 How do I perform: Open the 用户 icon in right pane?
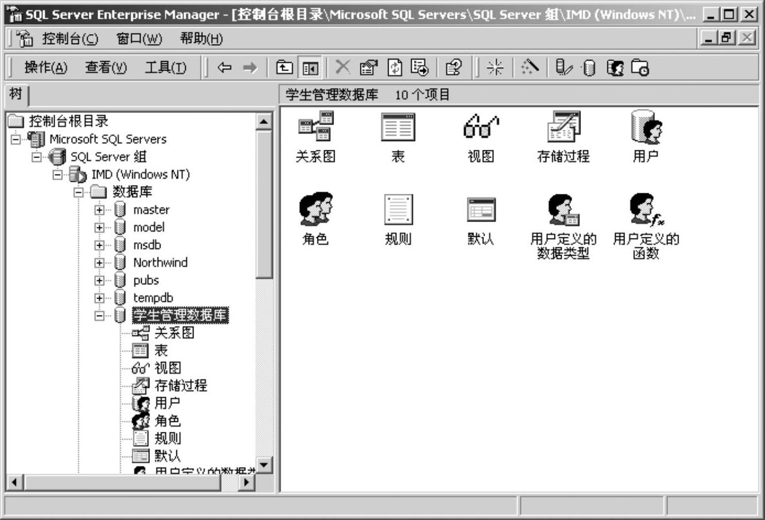[646, 127]
